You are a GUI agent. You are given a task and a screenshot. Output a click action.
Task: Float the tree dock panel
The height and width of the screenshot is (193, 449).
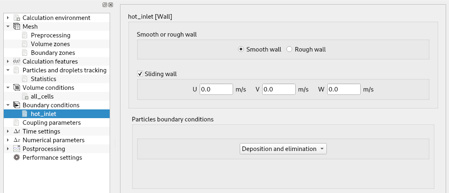click(105, 5)
